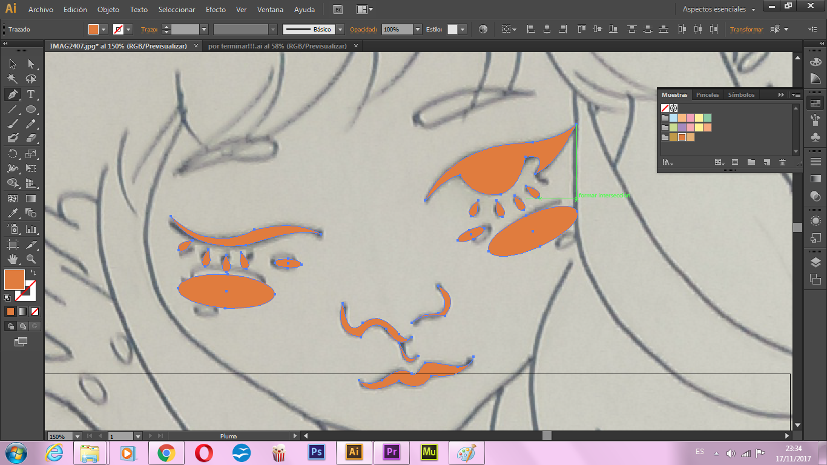Set paint mode to Gradient button
Image resolution: width=827 pixels, height=465 pixels.
tap(22, 312)
